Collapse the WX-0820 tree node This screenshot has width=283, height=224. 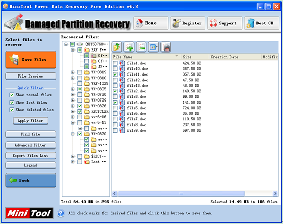73,134
